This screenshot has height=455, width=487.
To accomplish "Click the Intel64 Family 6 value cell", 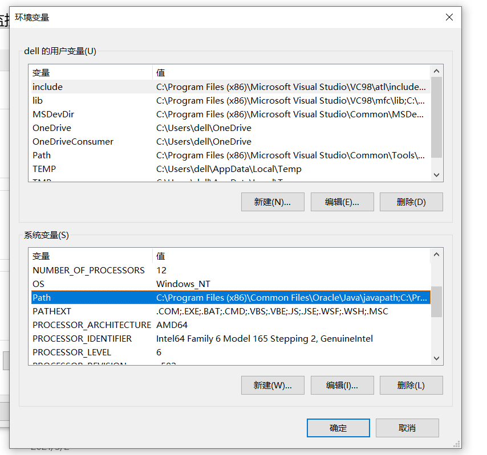I will [x=264, y=338].
